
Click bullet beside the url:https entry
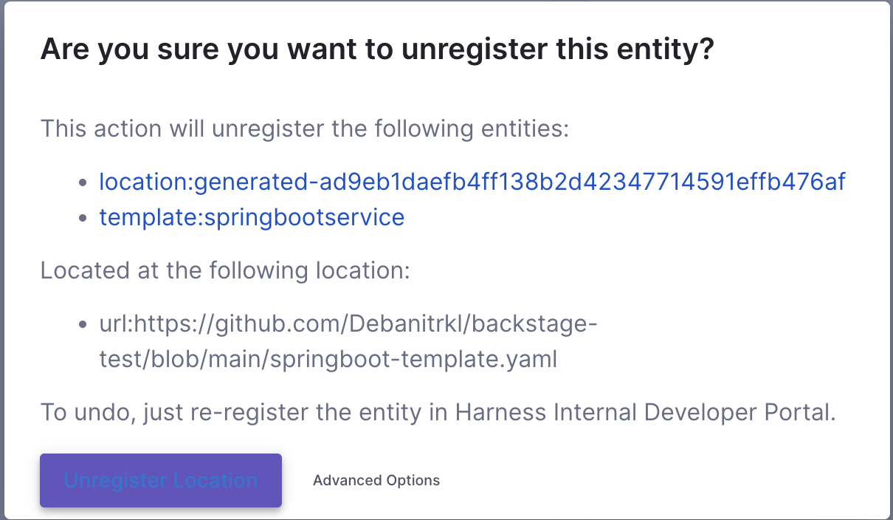click(x=84, y=325)
